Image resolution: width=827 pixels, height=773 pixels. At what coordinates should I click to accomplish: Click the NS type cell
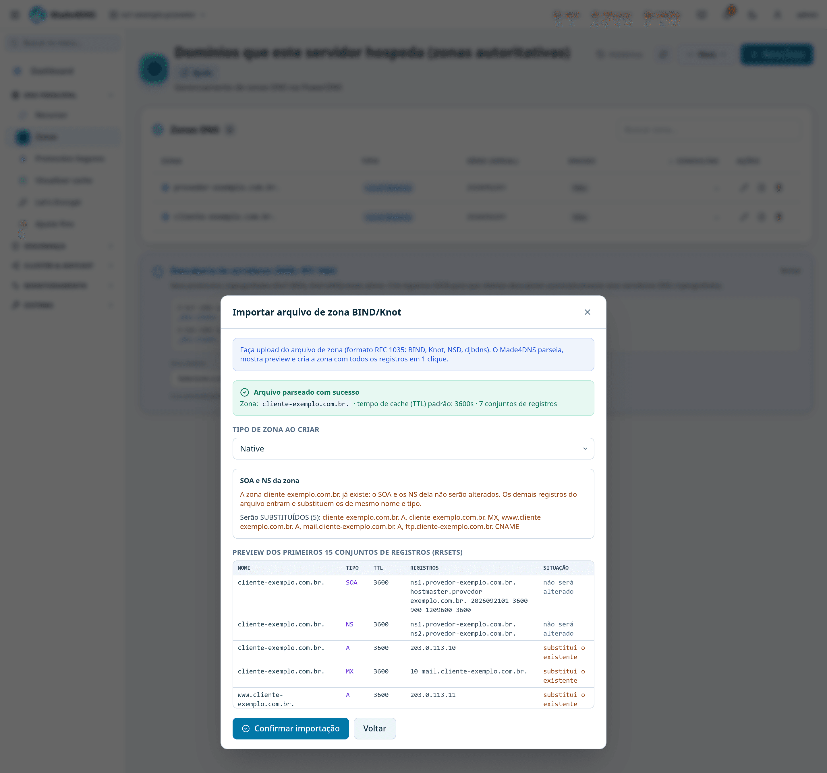point(349,625)
